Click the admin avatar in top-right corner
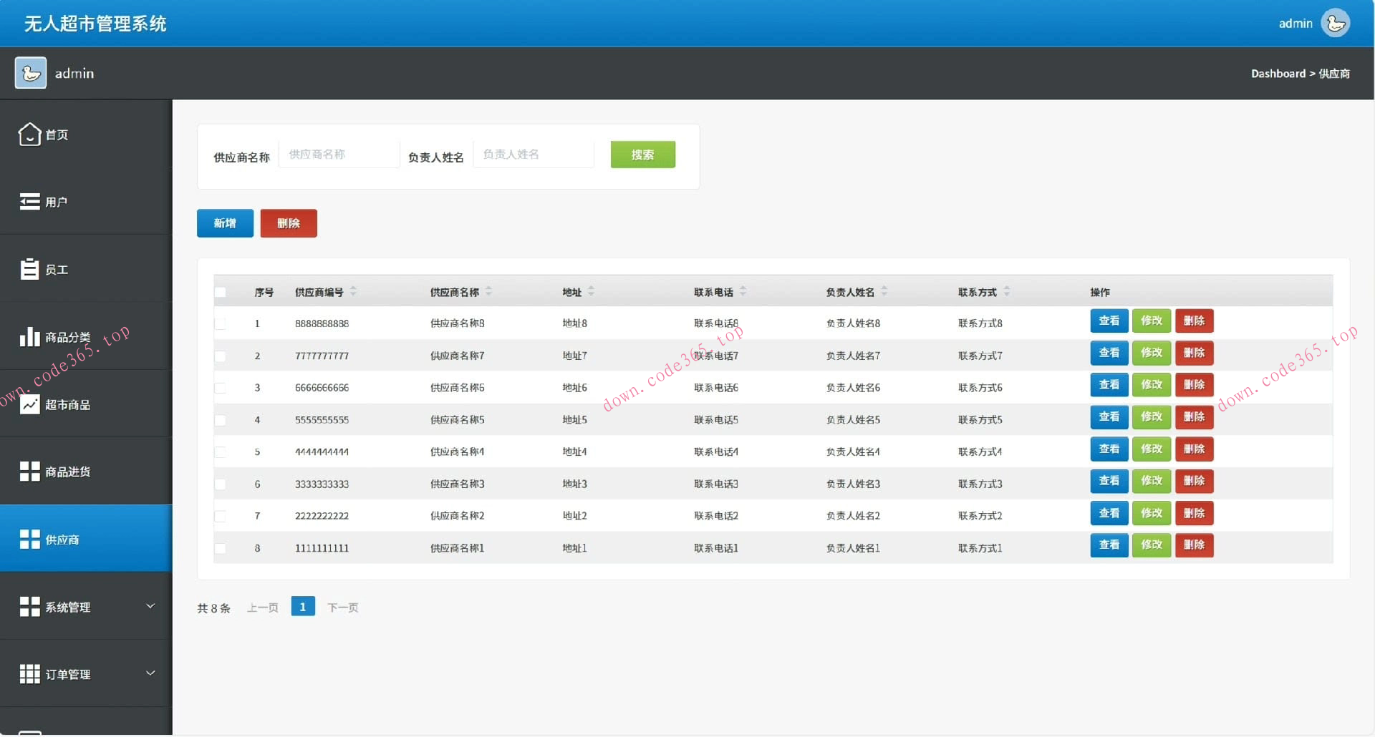The width and height of the screenshot is (1375, 737). (x=1335, y=23)
